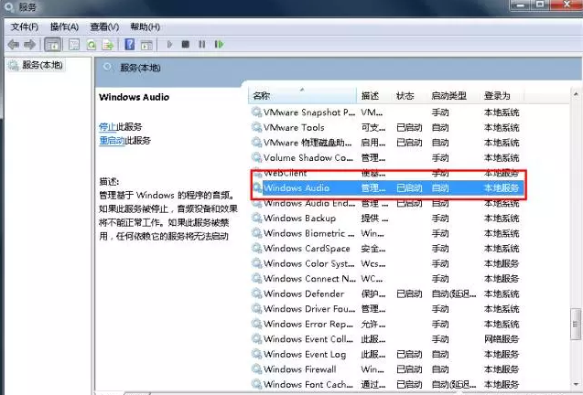Click the gear icon of Volume Shadow Co...
Screen dimensions: 583x395
[x=256, y=157]
